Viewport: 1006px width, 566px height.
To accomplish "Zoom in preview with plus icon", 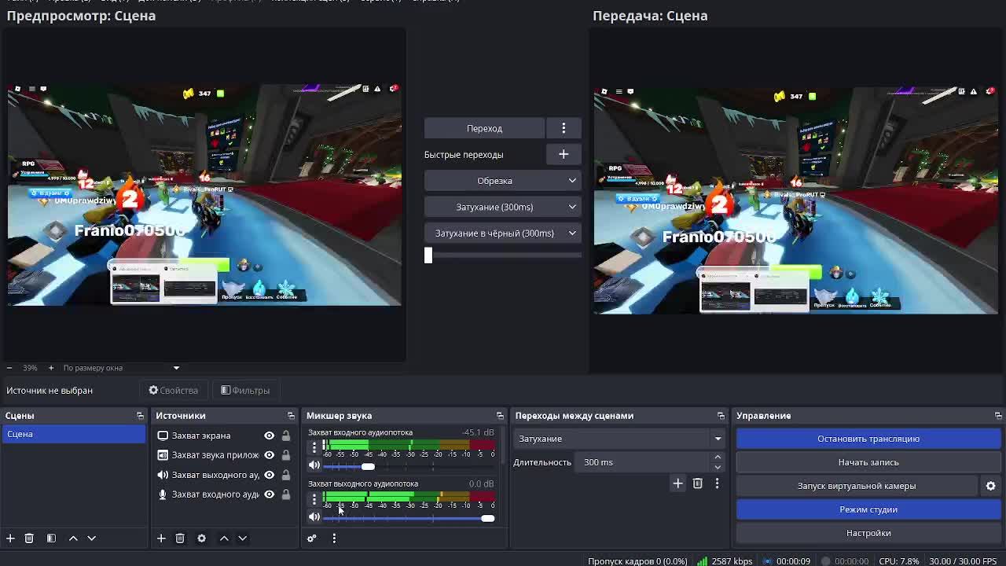I will 51,368.
